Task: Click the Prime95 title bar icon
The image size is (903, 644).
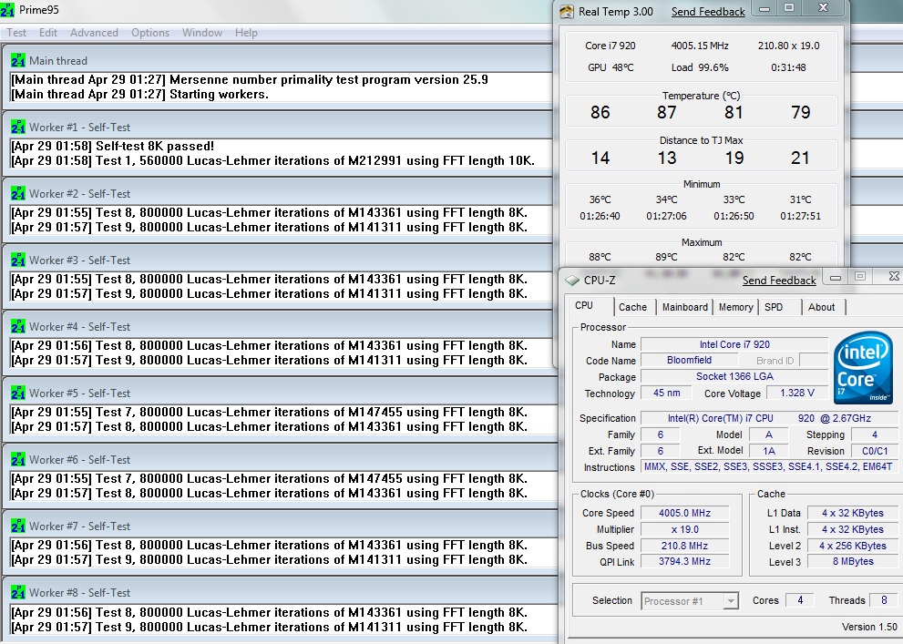Action: (x=7, y=10)
